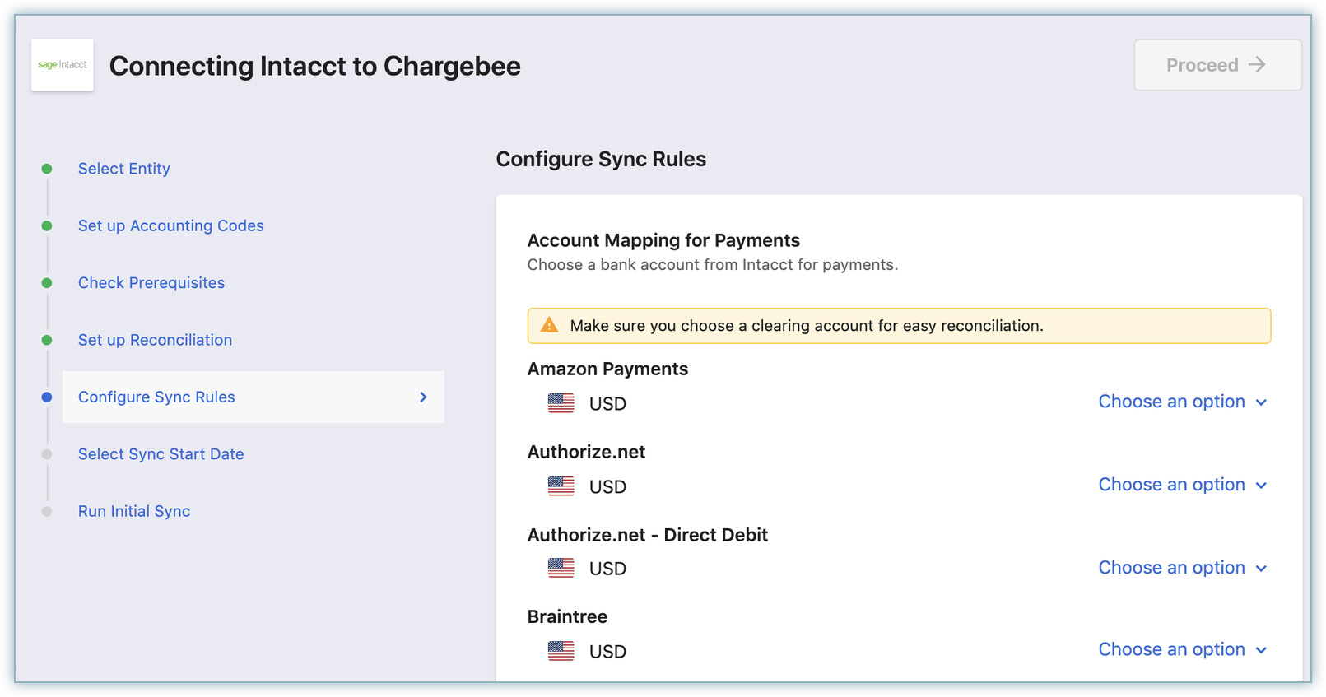This screenshot has width=1326, height=697.
Task: Click blue dot beside Configure Sync Rules
Action: click(47, 397)
